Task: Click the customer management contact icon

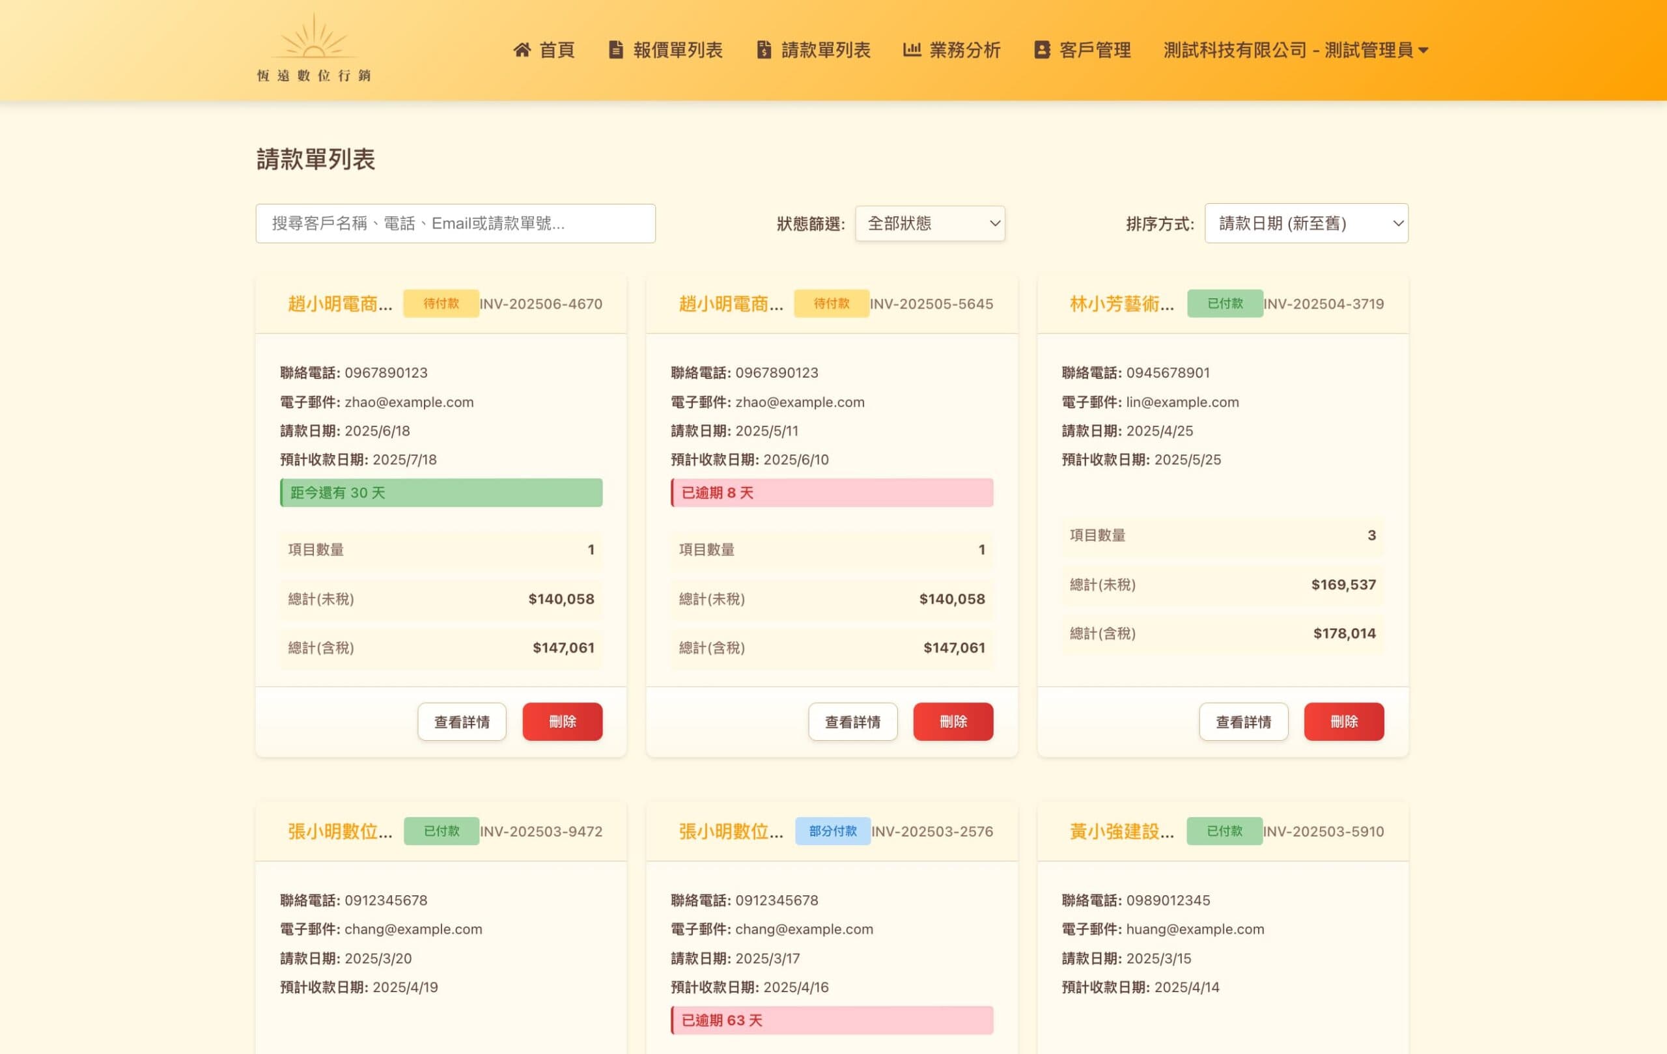Action: click(x=1041, y=50)
